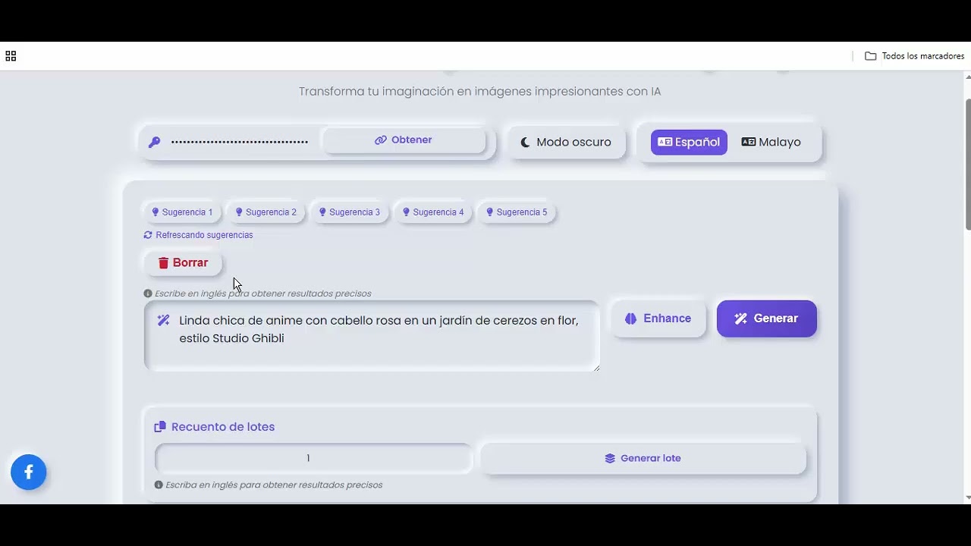The height and width of the screenshot is (546, 971).
Task: Click tagline text Transforma tu imaginación
Action: (479, 92)
